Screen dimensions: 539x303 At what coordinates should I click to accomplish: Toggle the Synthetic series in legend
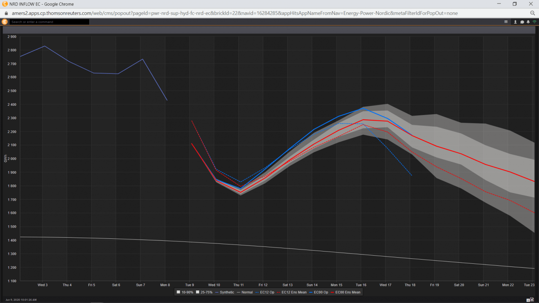coord(224,292)
